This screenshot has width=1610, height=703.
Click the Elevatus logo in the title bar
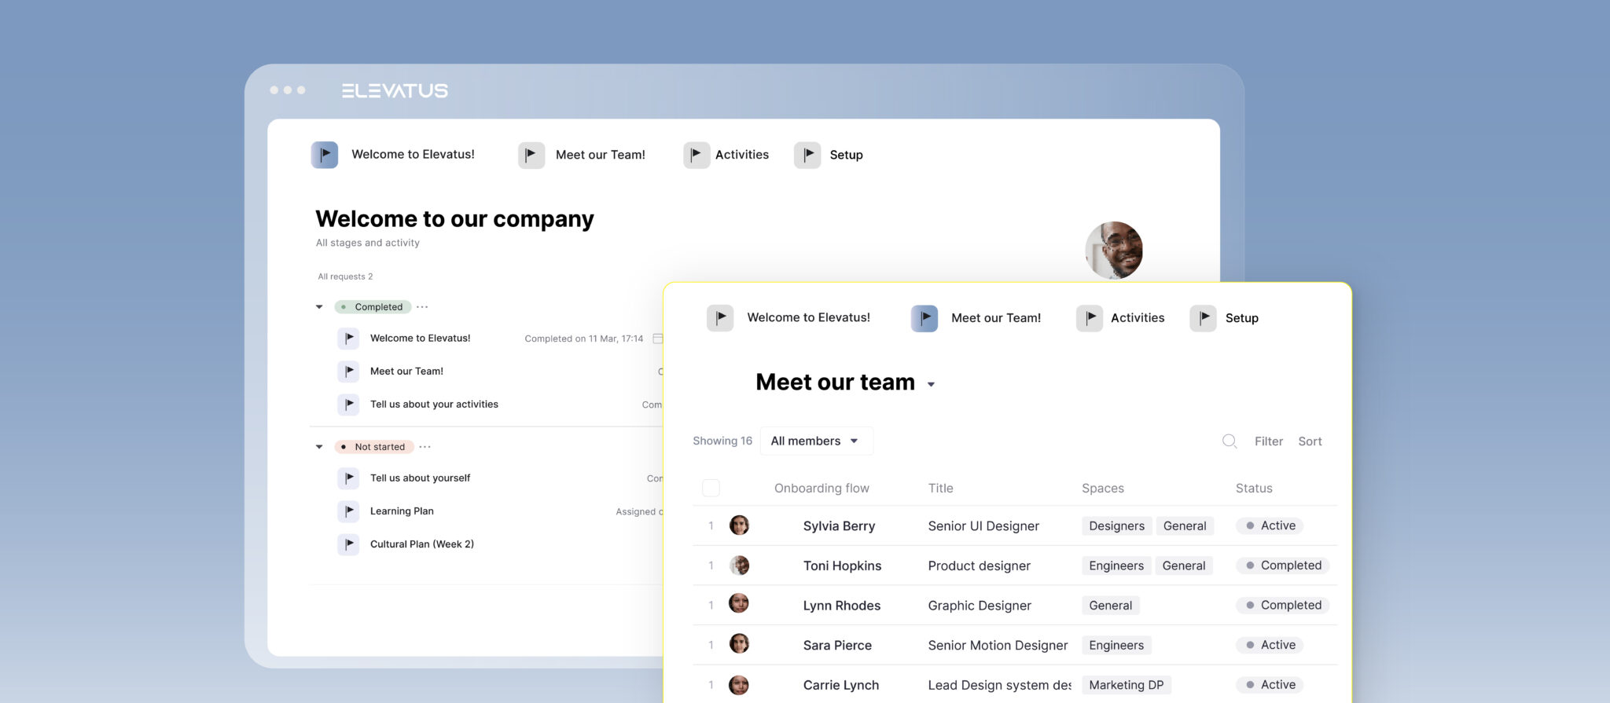point(395,91)
